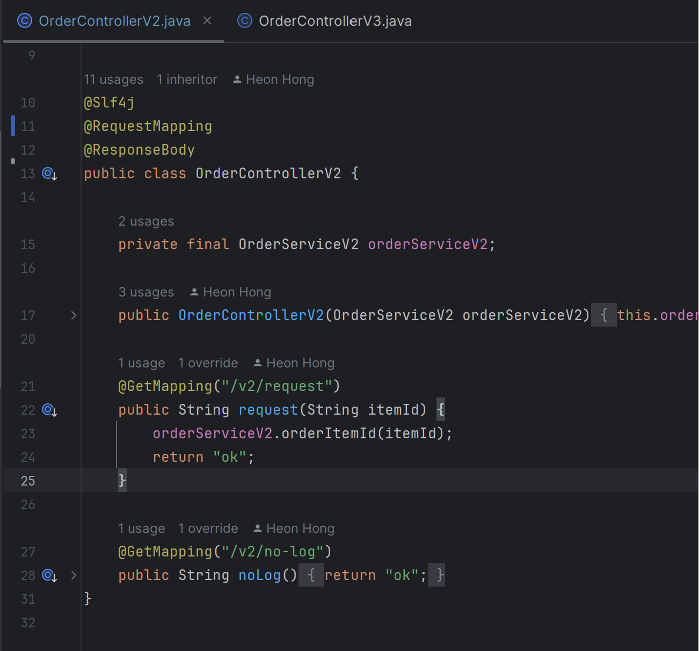Click the "/v2/request" string literal

[x=277, y=386]
